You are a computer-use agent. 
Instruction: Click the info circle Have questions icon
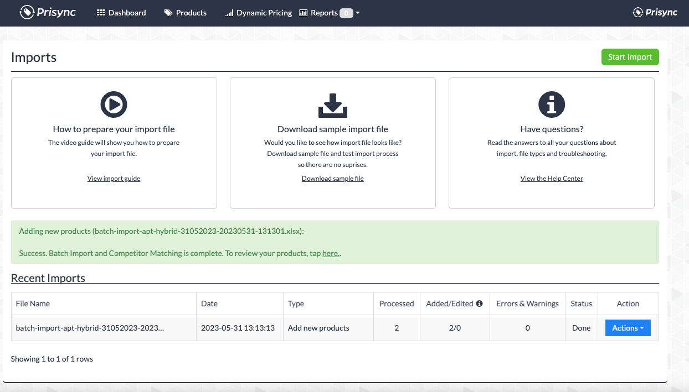(x=552, y=104)
